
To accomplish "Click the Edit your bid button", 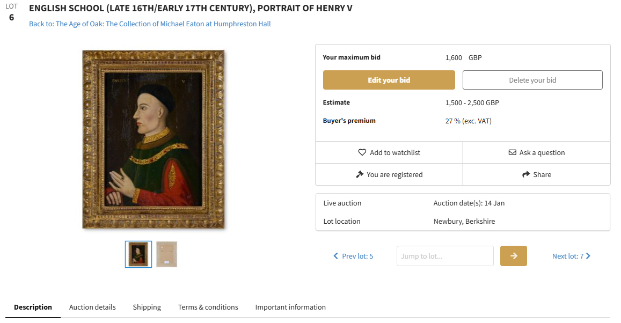I will [x=389, y=80].
